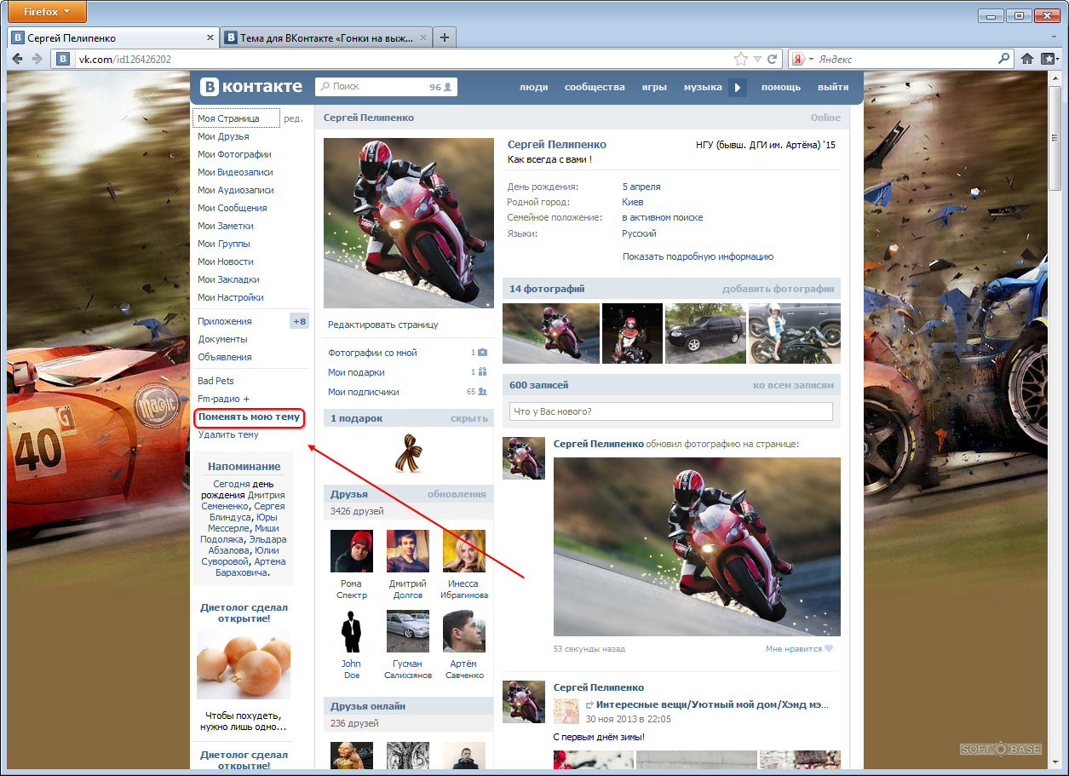Open сообщества in the top menu
Image resolution: width=1069 pixels, height=776 pixels.
[595, 87]
